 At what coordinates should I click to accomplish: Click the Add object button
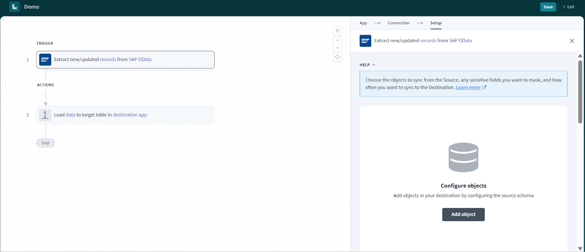pos(463,214)
